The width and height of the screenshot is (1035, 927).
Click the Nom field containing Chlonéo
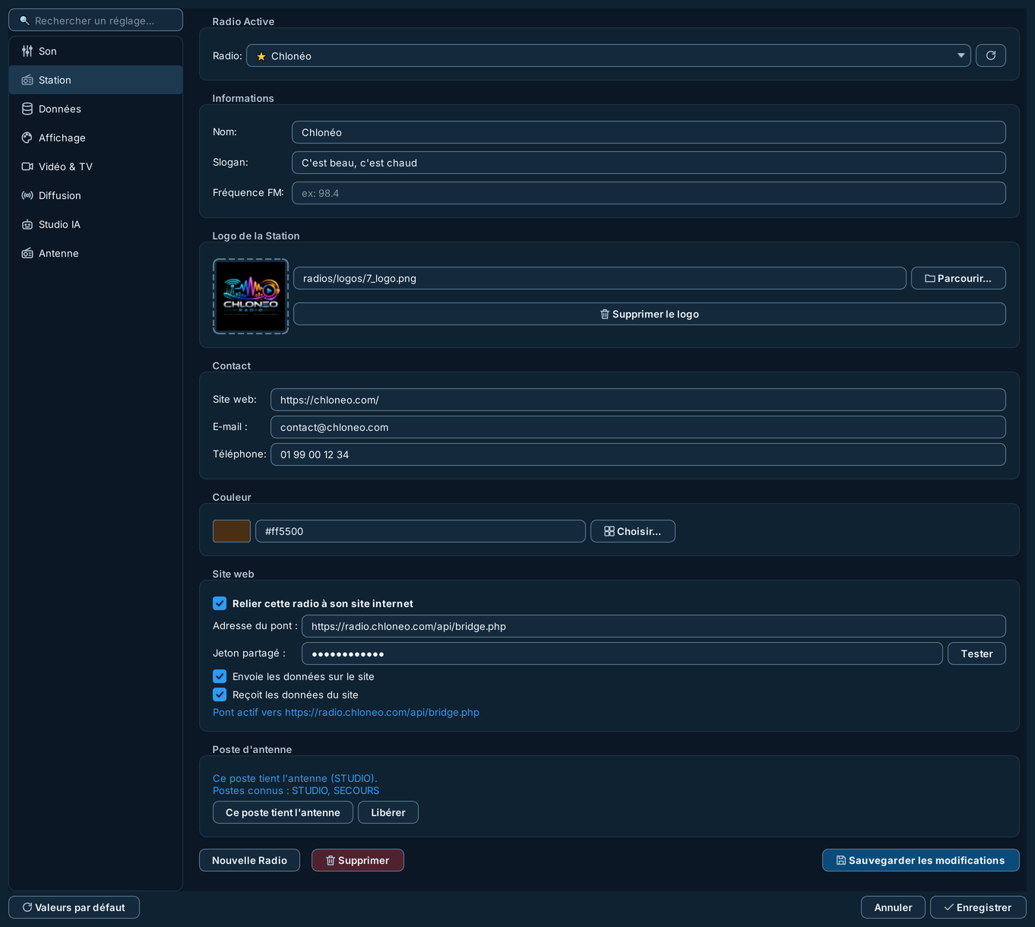pyautogui.click(x=648, y=132)
